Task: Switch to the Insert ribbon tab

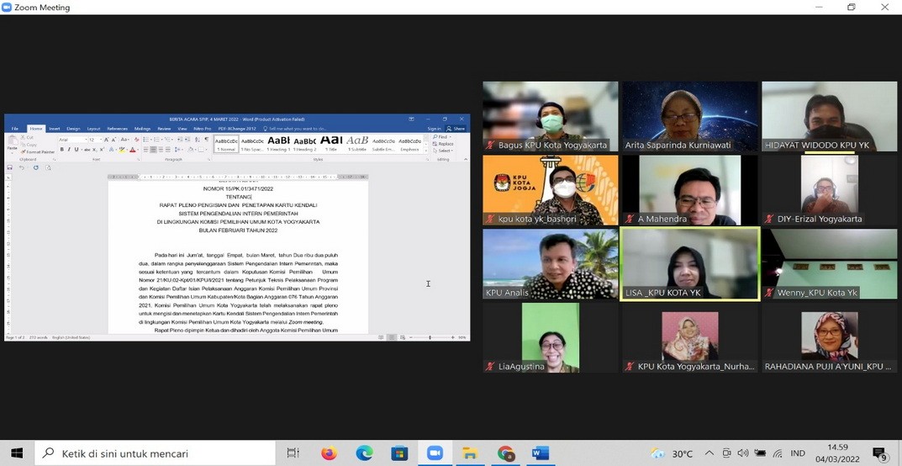Action: point(54,129)
